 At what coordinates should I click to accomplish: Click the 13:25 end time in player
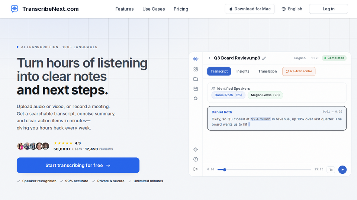319,169
